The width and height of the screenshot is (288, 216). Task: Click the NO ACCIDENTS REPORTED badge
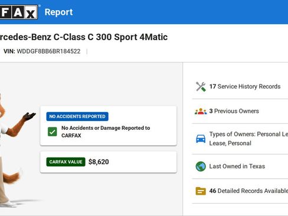coord(77,116)
